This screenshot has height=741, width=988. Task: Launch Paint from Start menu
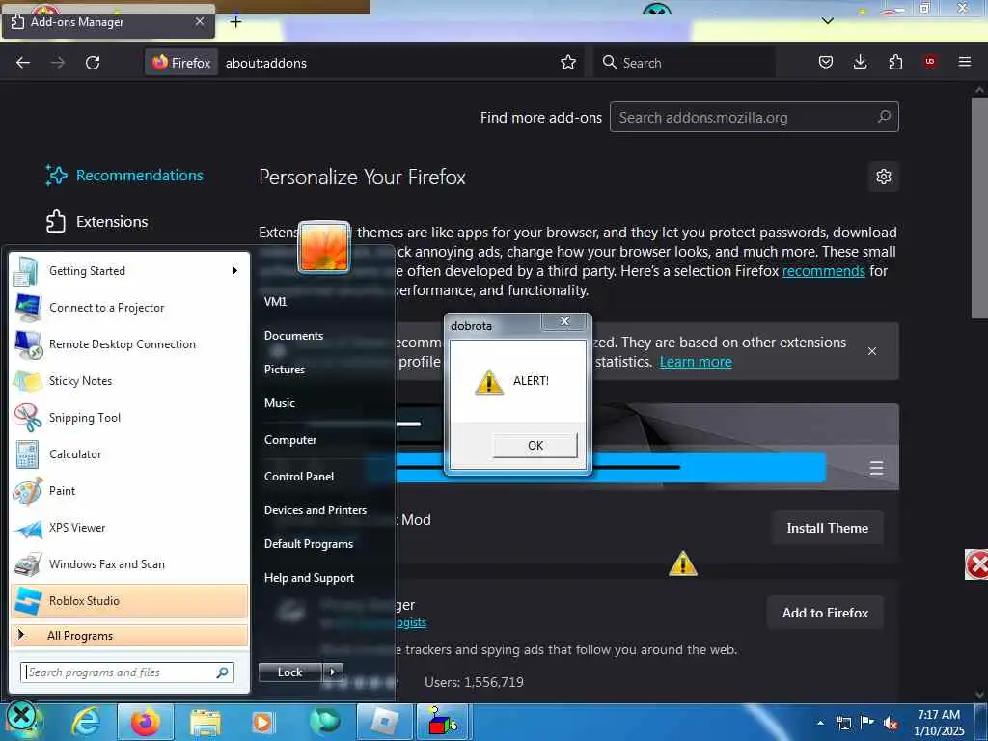(x=129, y=491)
